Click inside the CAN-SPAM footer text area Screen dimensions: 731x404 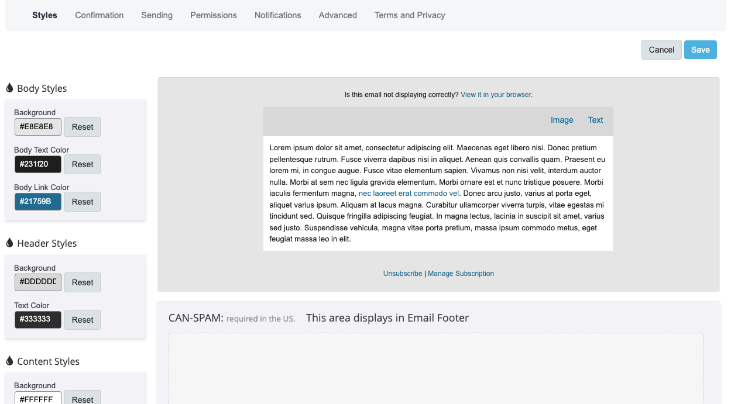click(436, 368)
